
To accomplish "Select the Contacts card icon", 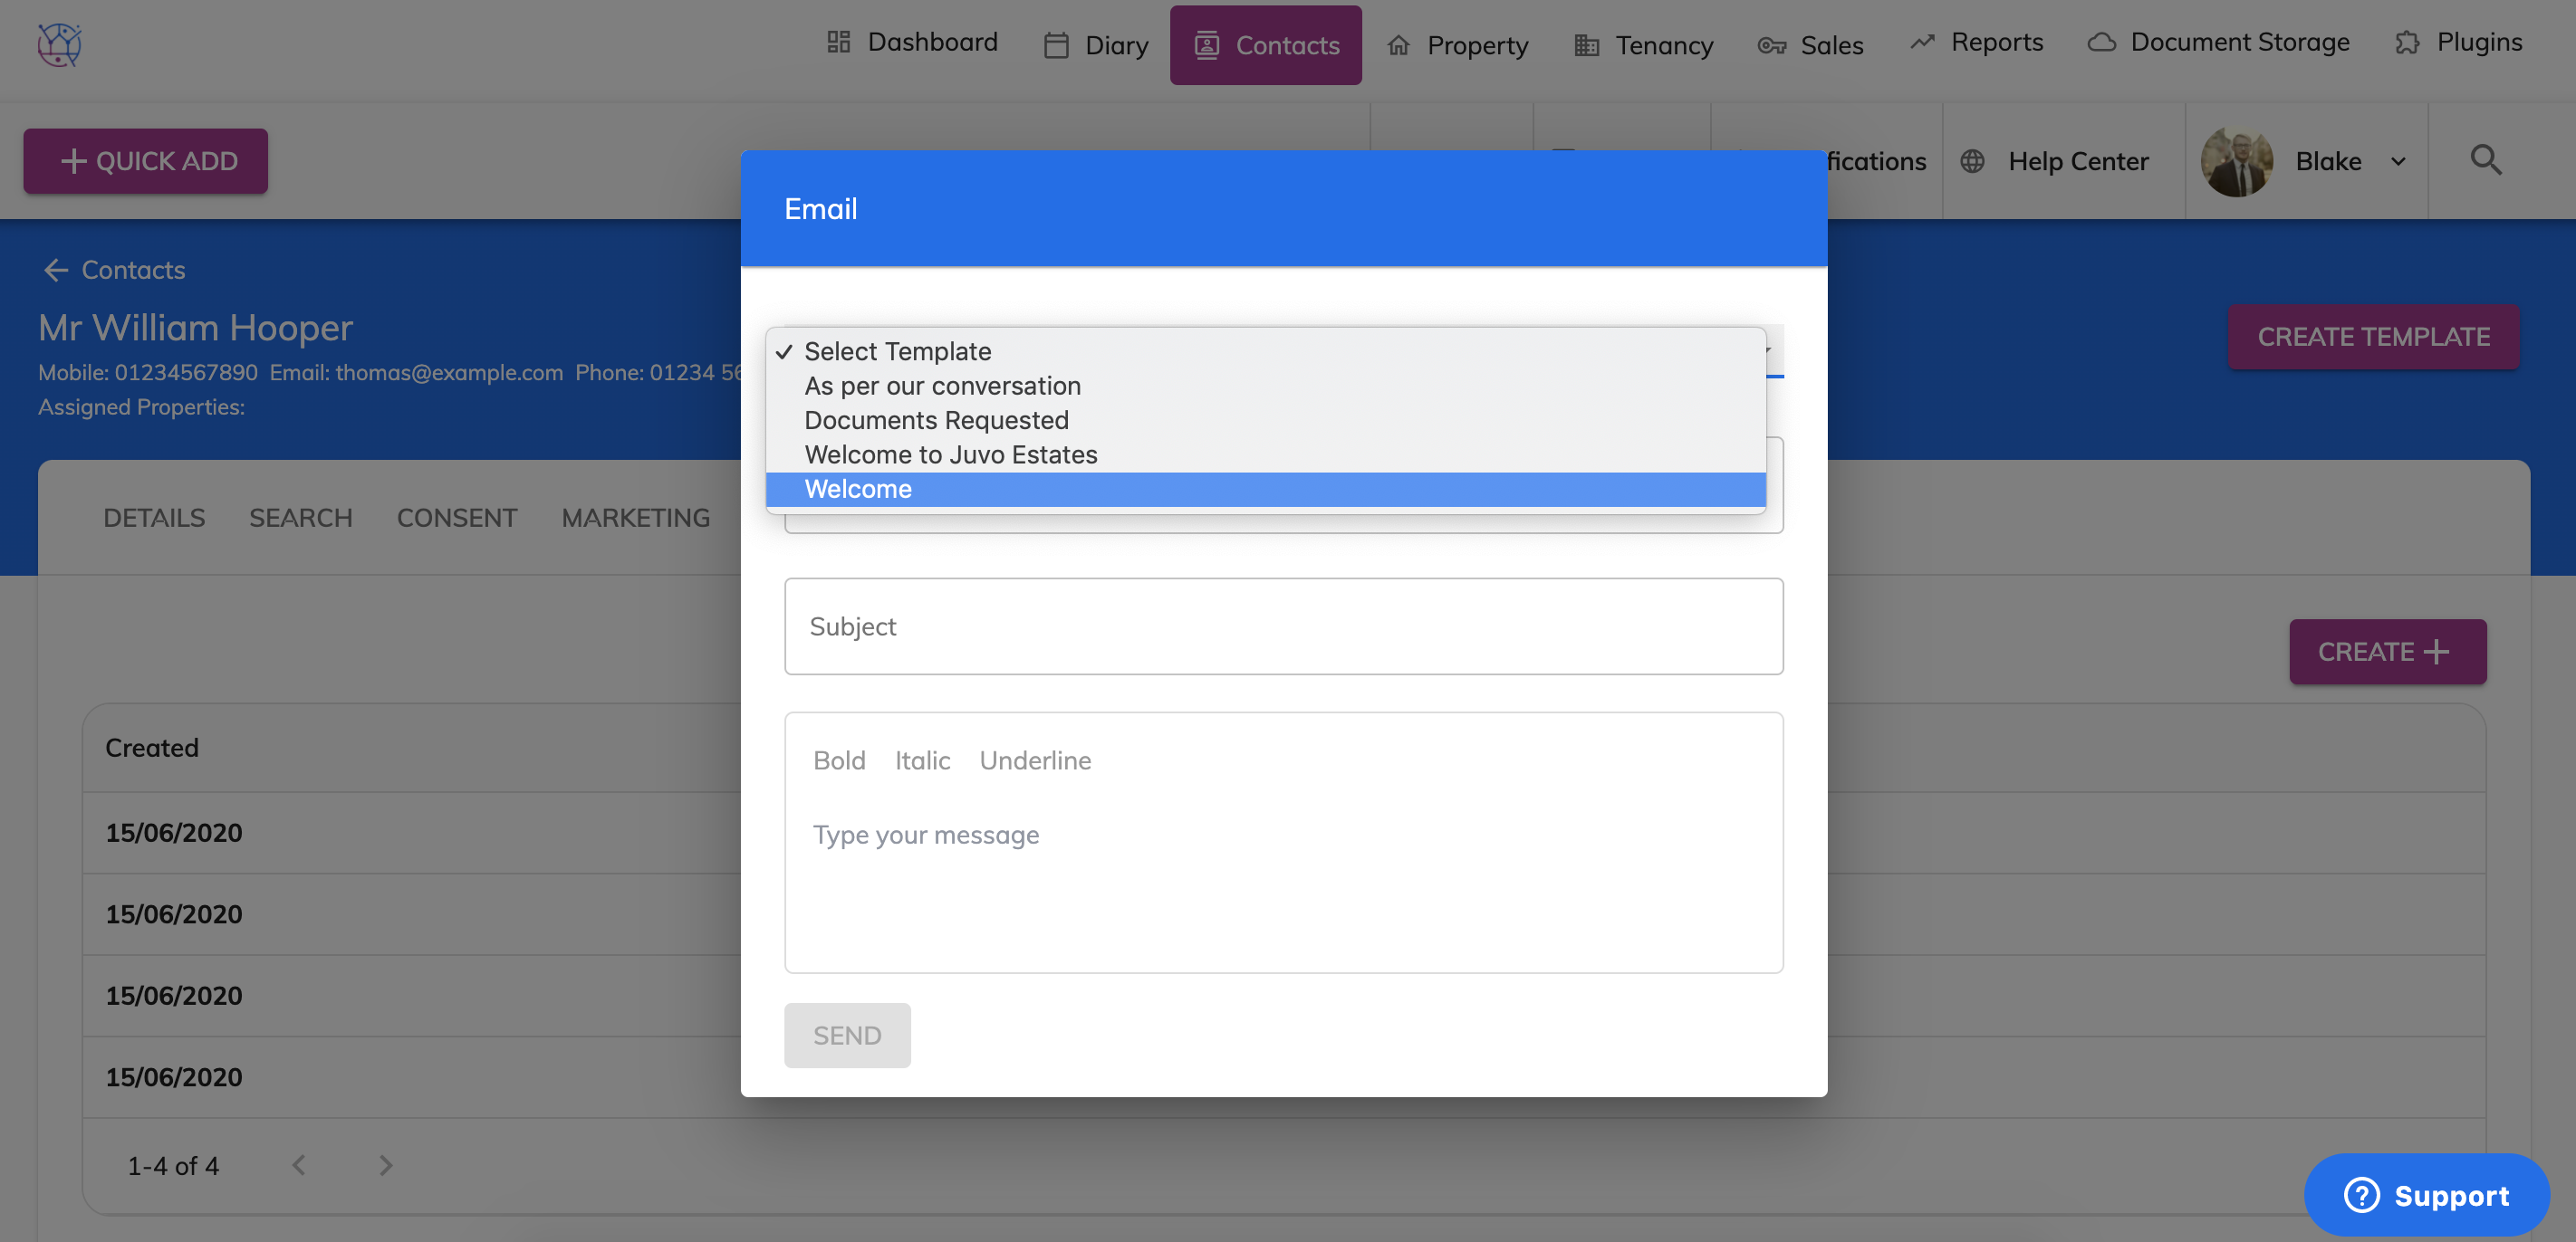I will coord(1208,44).
